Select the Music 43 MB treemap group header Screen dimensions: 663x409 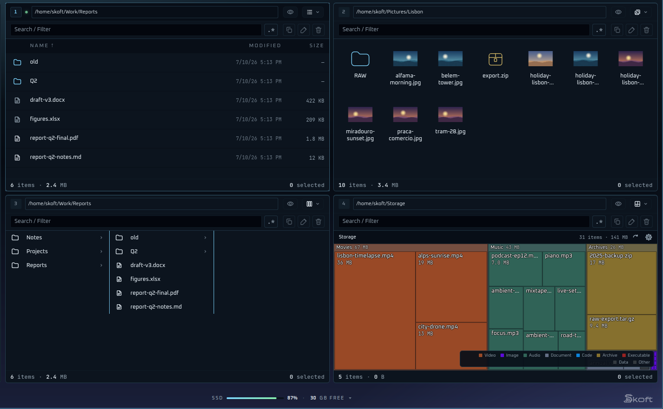[x=537, y=247]
